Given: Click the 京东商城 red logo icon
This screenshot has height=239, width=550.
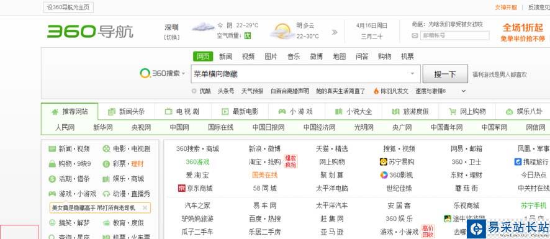Looking at the screenshot, I should tap(181, 188).
